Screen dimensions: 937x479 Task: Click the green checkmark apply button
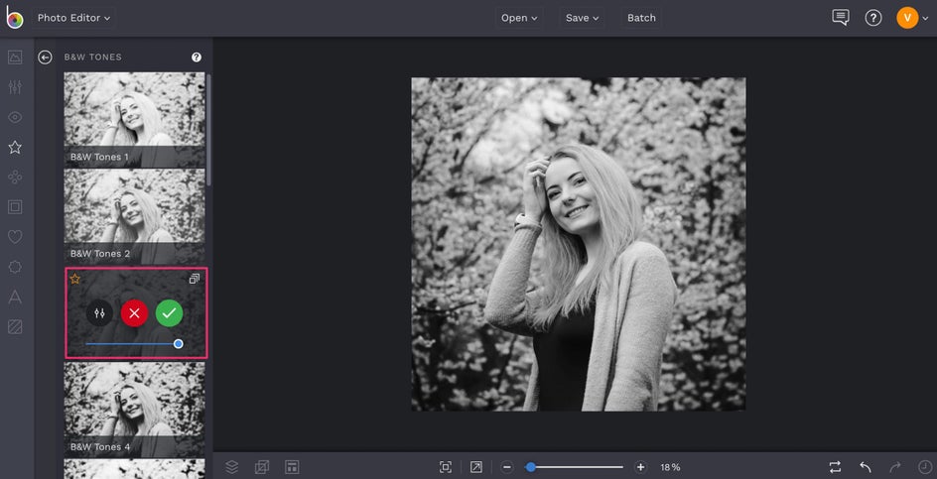coord(169,313)
